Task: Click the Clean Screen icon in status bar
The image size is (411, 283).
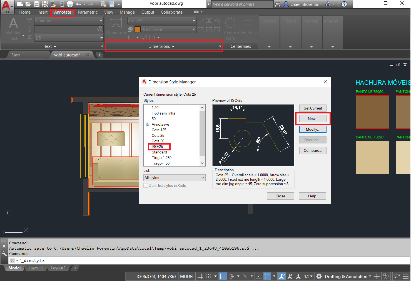Action: [397, 276]
